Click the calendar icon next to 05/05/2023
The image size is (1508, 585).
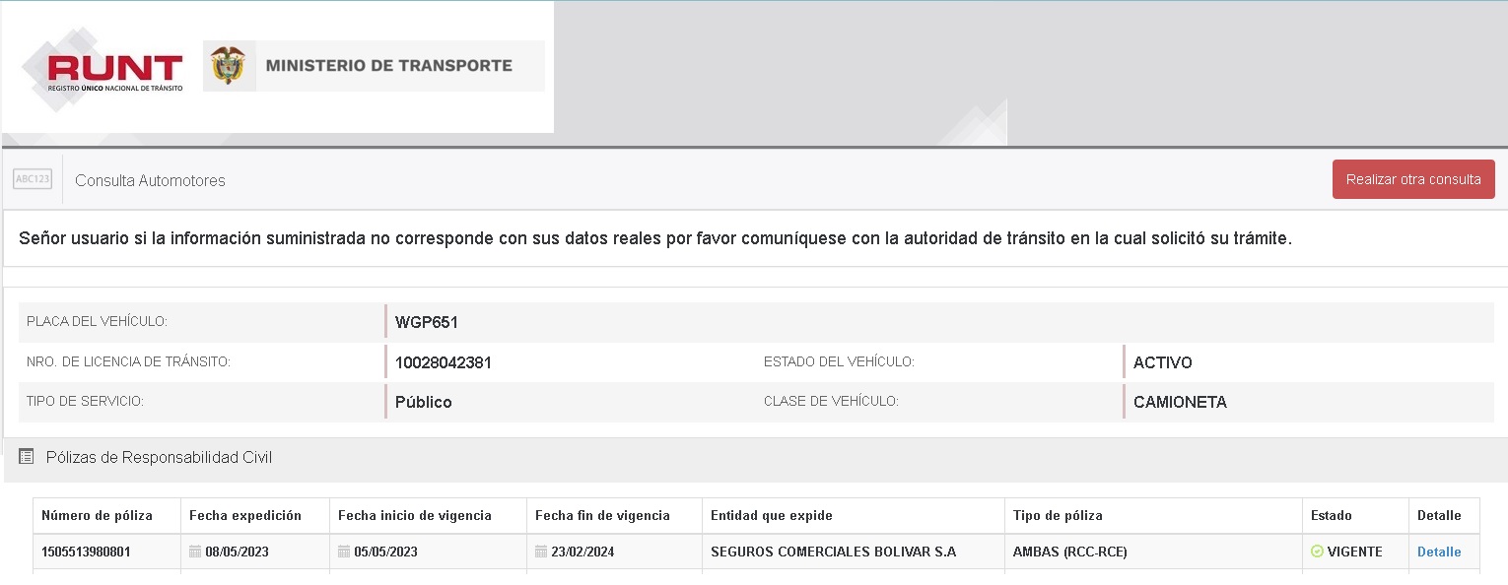[344, 552]
